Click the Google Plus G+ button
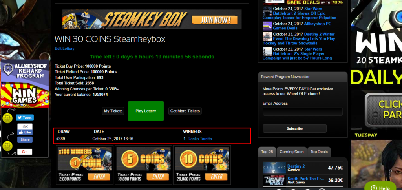The width and height of the screenshot is (402, 190). point(24,152)
